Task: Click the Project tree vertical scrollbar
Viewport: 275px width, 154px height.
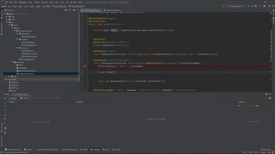Action: 79,47
